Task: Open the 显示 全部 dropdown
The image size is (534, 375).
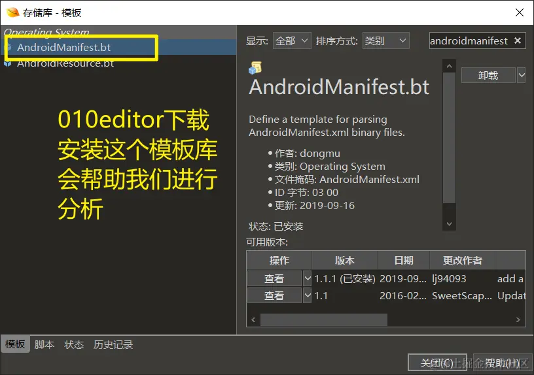Action: coord(292,41)
